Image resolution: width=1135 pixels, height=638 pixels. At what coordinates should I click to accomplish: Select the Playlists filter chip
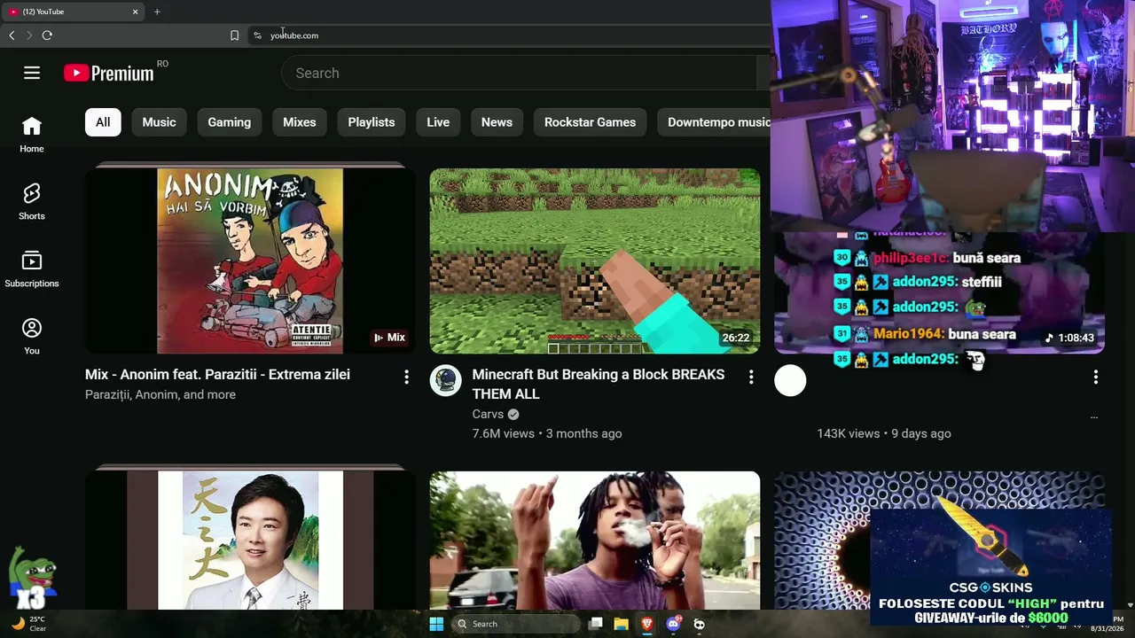click(372, 122)
